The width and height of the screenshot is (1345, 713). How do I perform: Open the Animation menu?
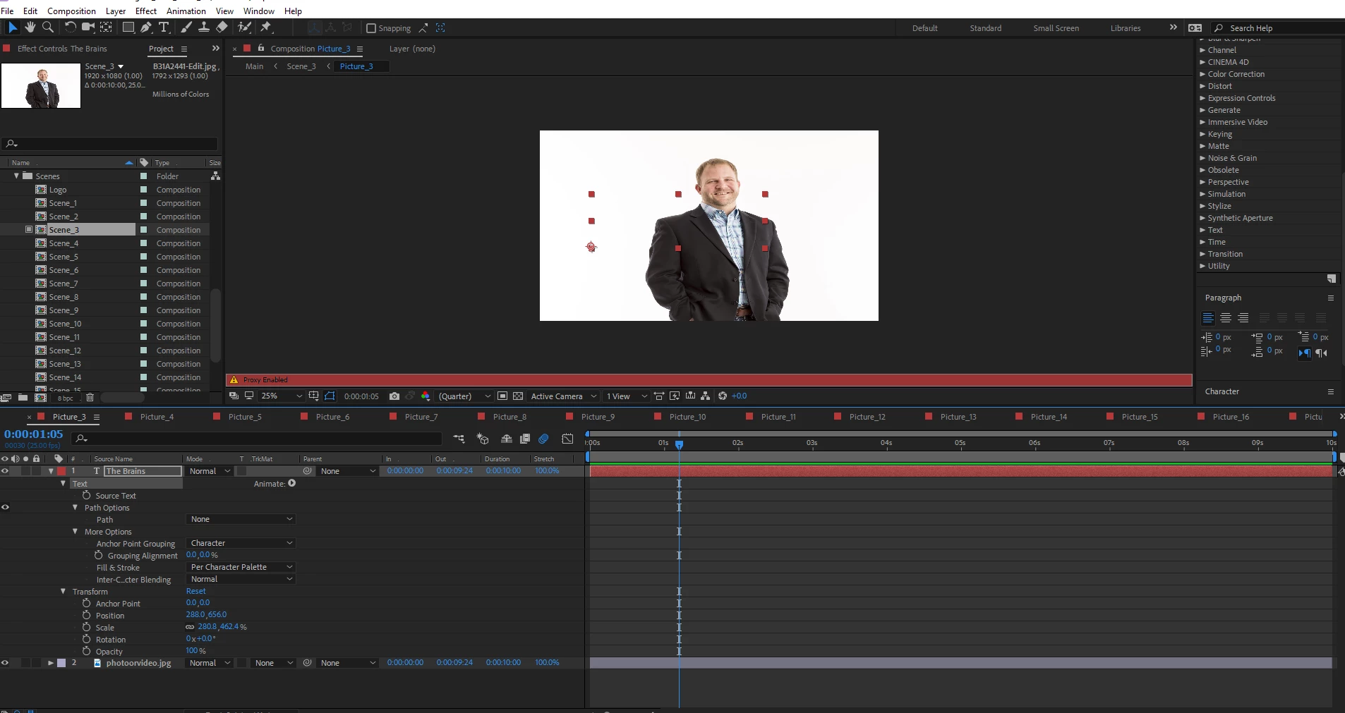(x=186, y=11)
